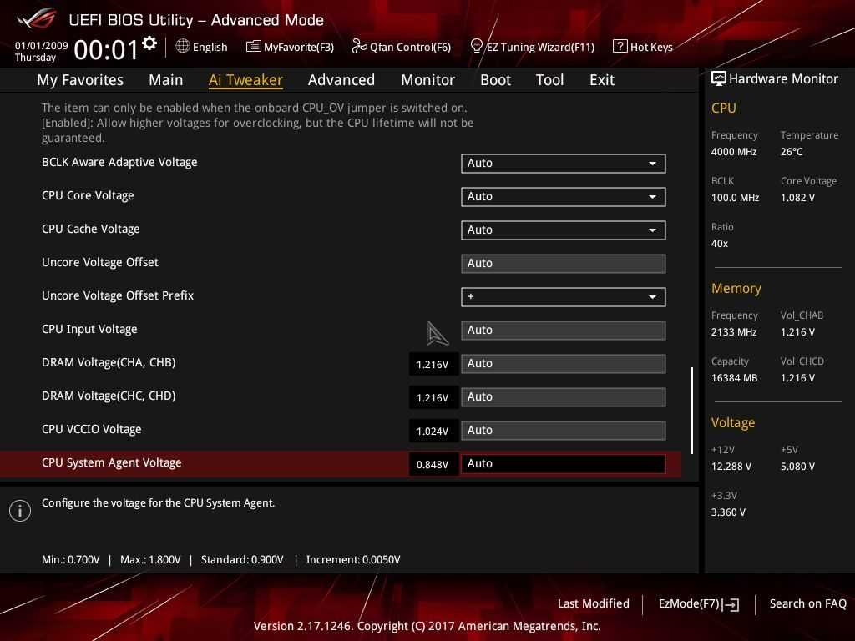Open MyFavorite(F3) from the top toolbar
This screenshot has width=855, height=641.
pos(290,47)
